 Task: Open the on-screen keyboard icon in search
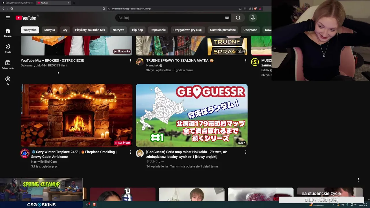coord(227,18)
